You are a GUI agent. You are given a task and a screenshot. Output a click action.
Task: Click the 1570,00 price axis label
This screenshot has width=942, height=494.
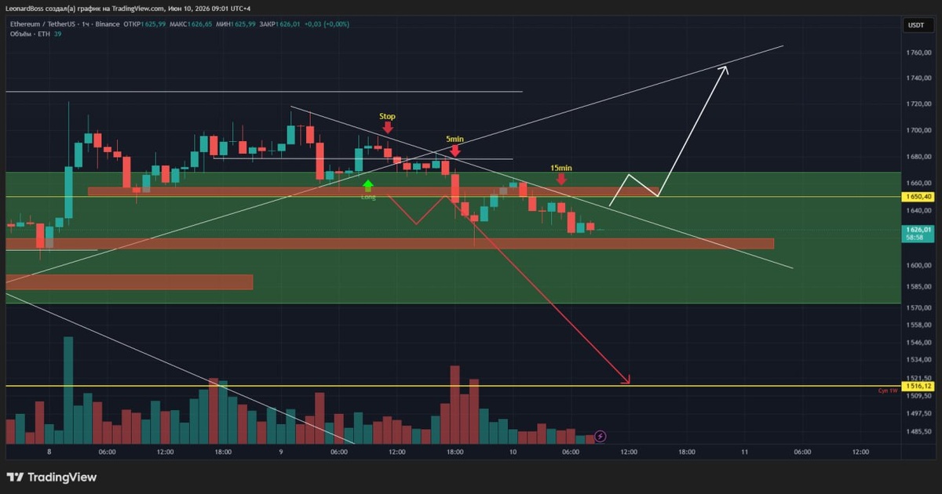pyautogui.click(x=918, y=307)
